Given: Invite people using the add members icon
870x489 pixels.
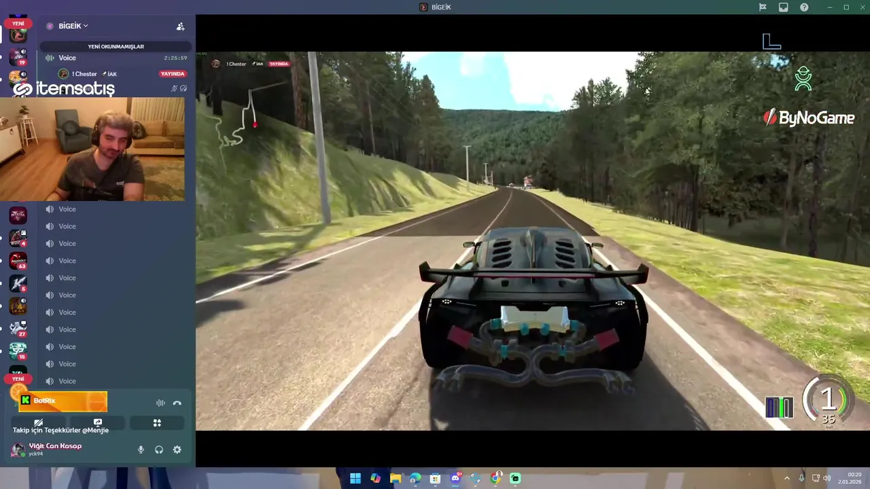Looking at the screenshot, I should 180,26.
